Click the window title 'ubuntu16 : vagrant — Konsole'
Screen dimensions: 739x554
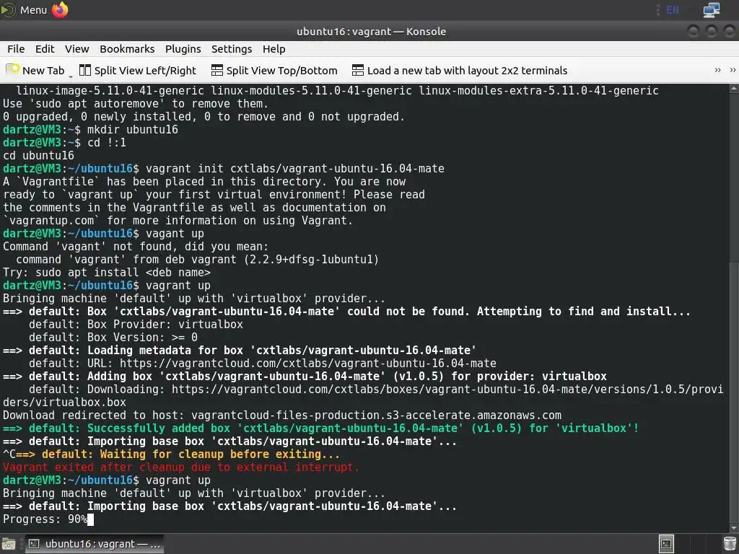click(372, 32)
